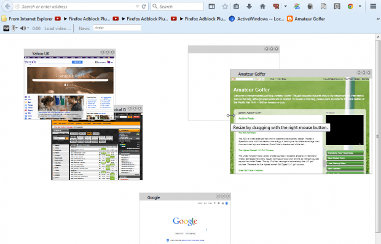This screenshot has height=244, width=381.
Task: Open the Amateur Golfer bookmark
Action: 306,18
